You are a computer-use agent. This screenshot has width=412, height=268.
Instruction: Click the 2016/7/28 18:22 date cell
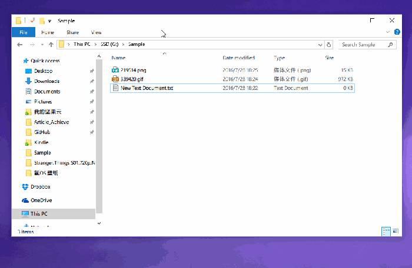point(240,88)
